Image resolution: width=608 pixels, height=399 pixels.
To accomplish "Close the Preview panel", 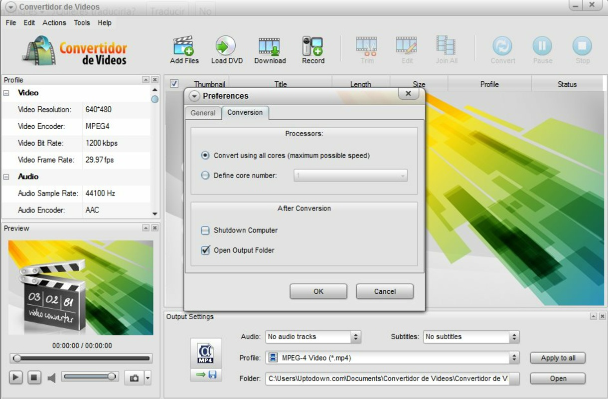I will pos(155,228).
